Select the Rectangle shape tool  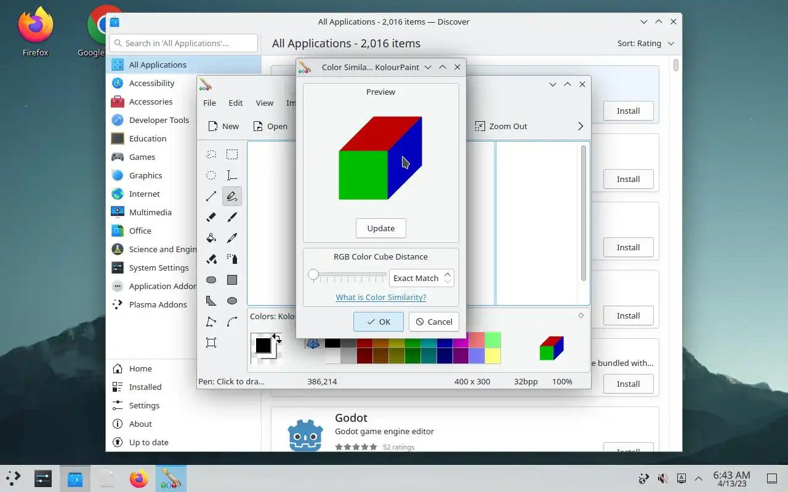click(232, 280)
